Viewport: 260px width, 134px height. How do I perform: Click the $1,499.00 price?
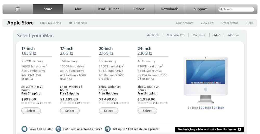(108, 99)
